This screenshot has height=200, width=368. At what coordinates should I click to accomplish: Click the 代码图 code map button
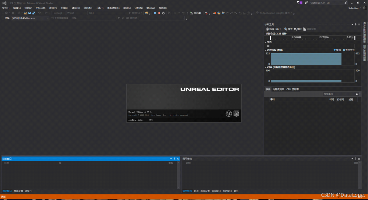(x=196, y=13)
